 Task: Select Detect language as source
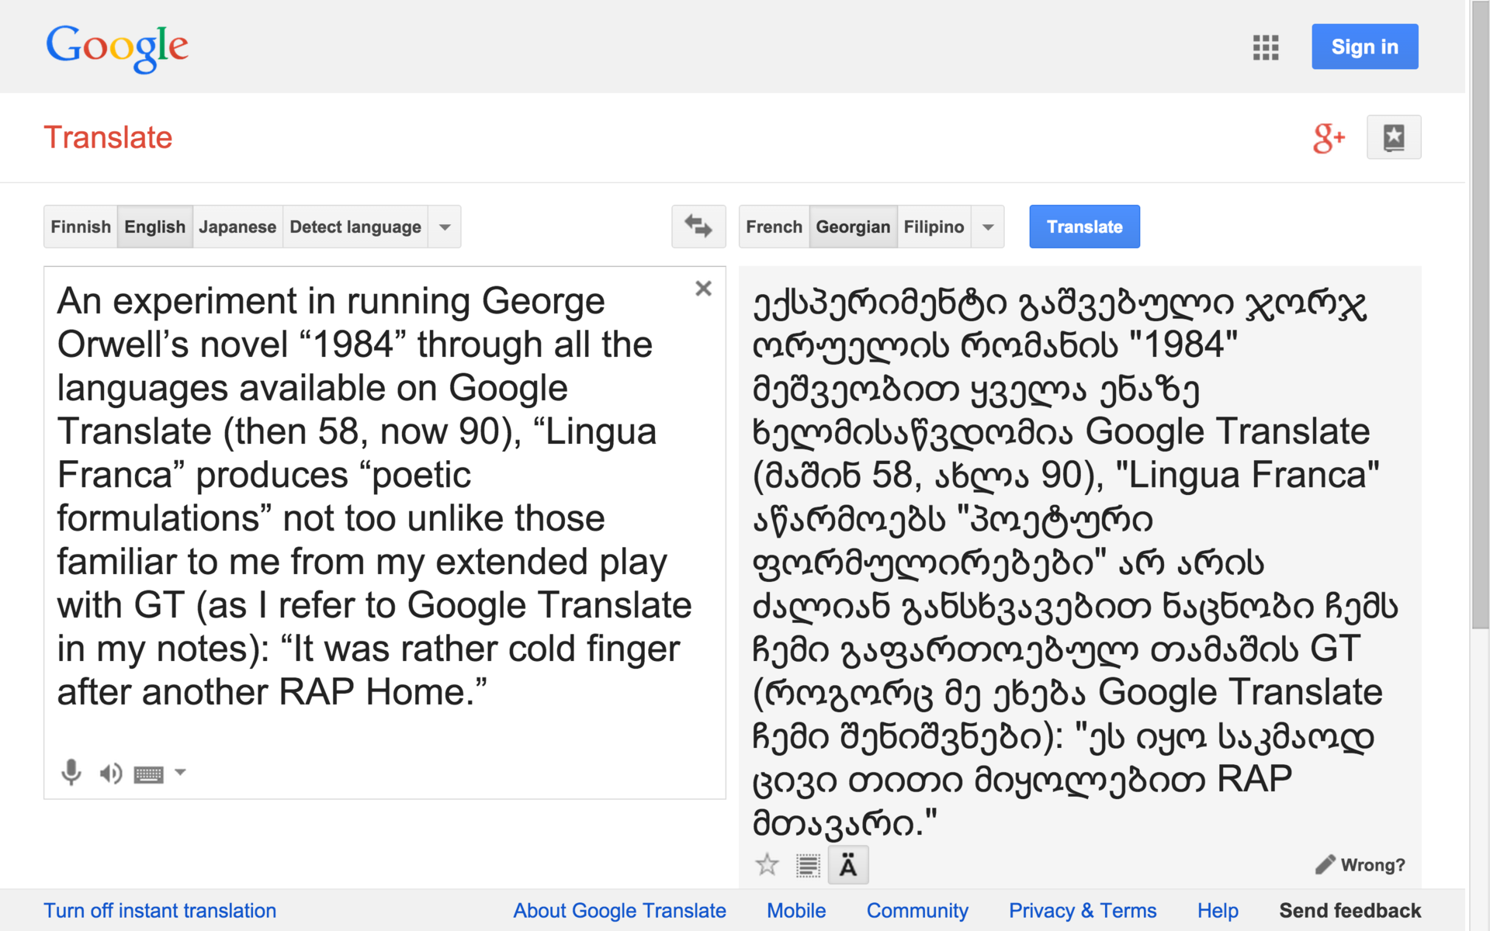(x=355, y=227)
